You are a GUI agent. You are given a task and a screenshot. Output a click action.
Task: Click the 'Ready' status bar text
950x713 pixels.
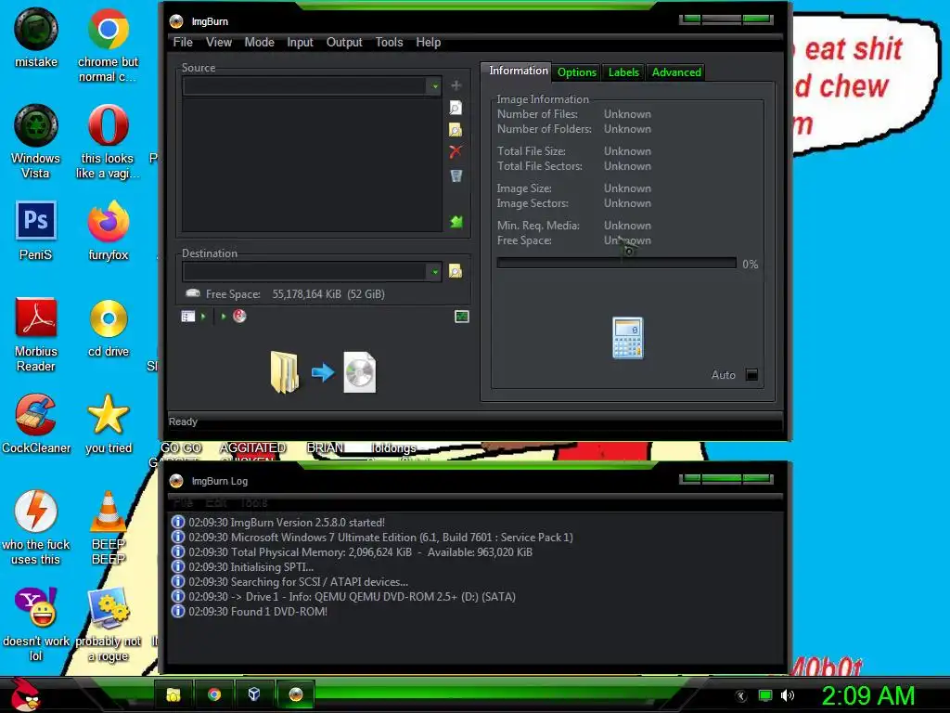point(183,421)
